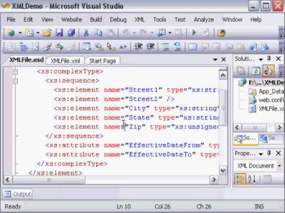Click the Navigate Backward icon

click(161, 33)
